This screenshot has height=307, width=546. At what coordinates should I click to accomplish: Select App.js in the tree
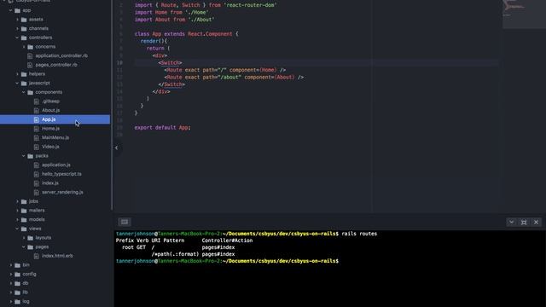(49, 119)
